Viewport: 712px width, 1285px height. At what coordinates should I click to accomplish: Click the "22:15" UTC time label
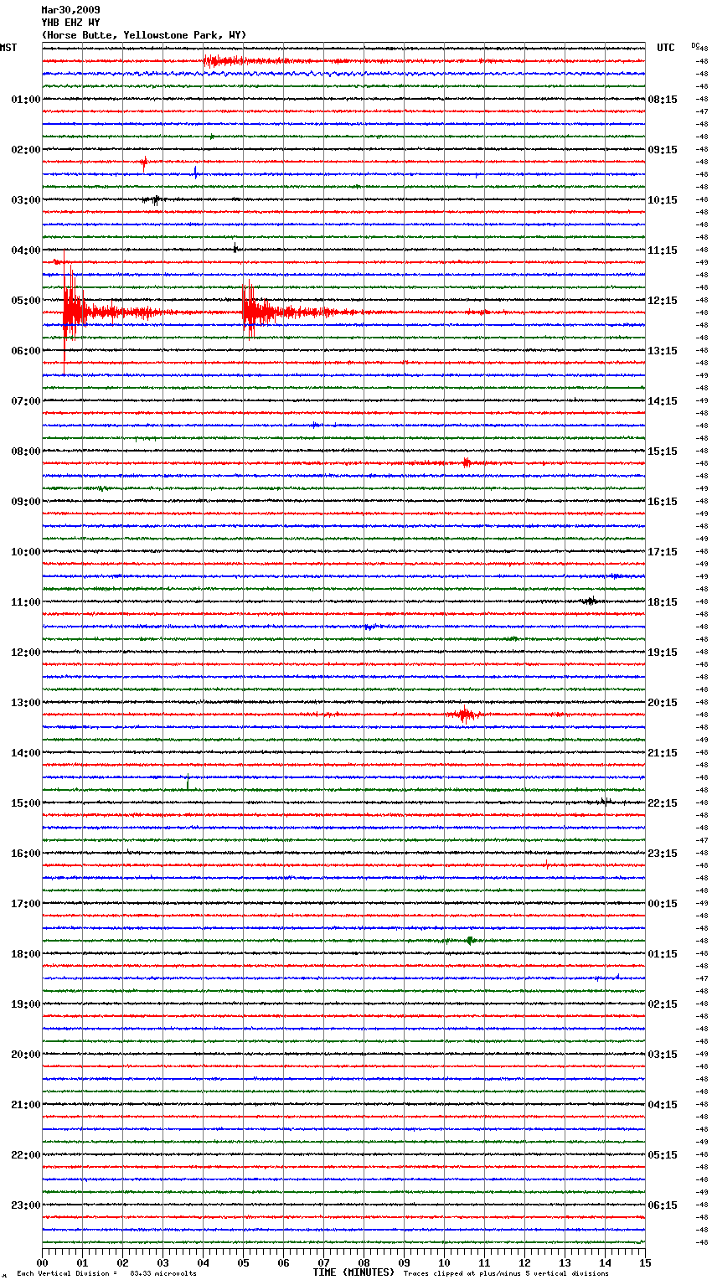pos(663,803)
